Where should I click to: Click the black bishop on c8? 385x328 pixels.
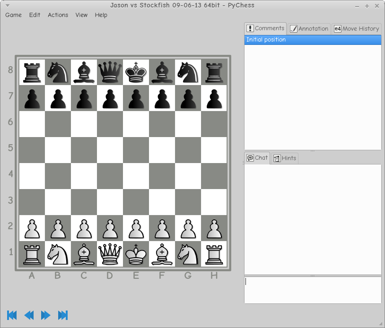[x=84, y=72]
